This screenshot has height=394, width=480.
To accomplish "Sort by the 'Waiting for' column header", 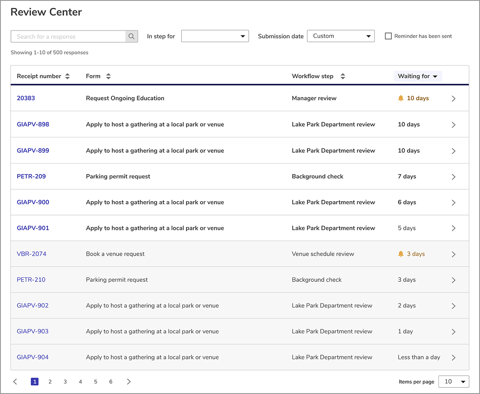I will coord(418,76).
